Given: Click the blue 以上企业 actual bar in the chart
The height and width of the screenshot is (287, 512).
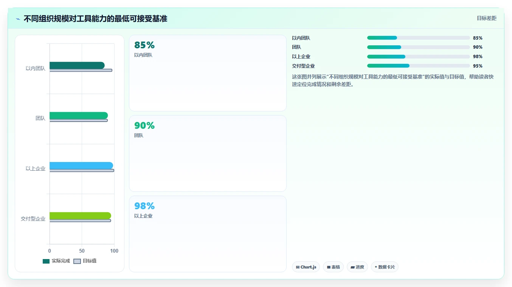Looking at the screenshot, I should [81, 165].
